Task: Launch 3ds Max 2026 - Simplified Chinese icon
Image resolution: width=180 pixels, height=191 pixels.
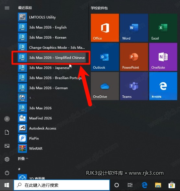Action: tap(22, 58)
